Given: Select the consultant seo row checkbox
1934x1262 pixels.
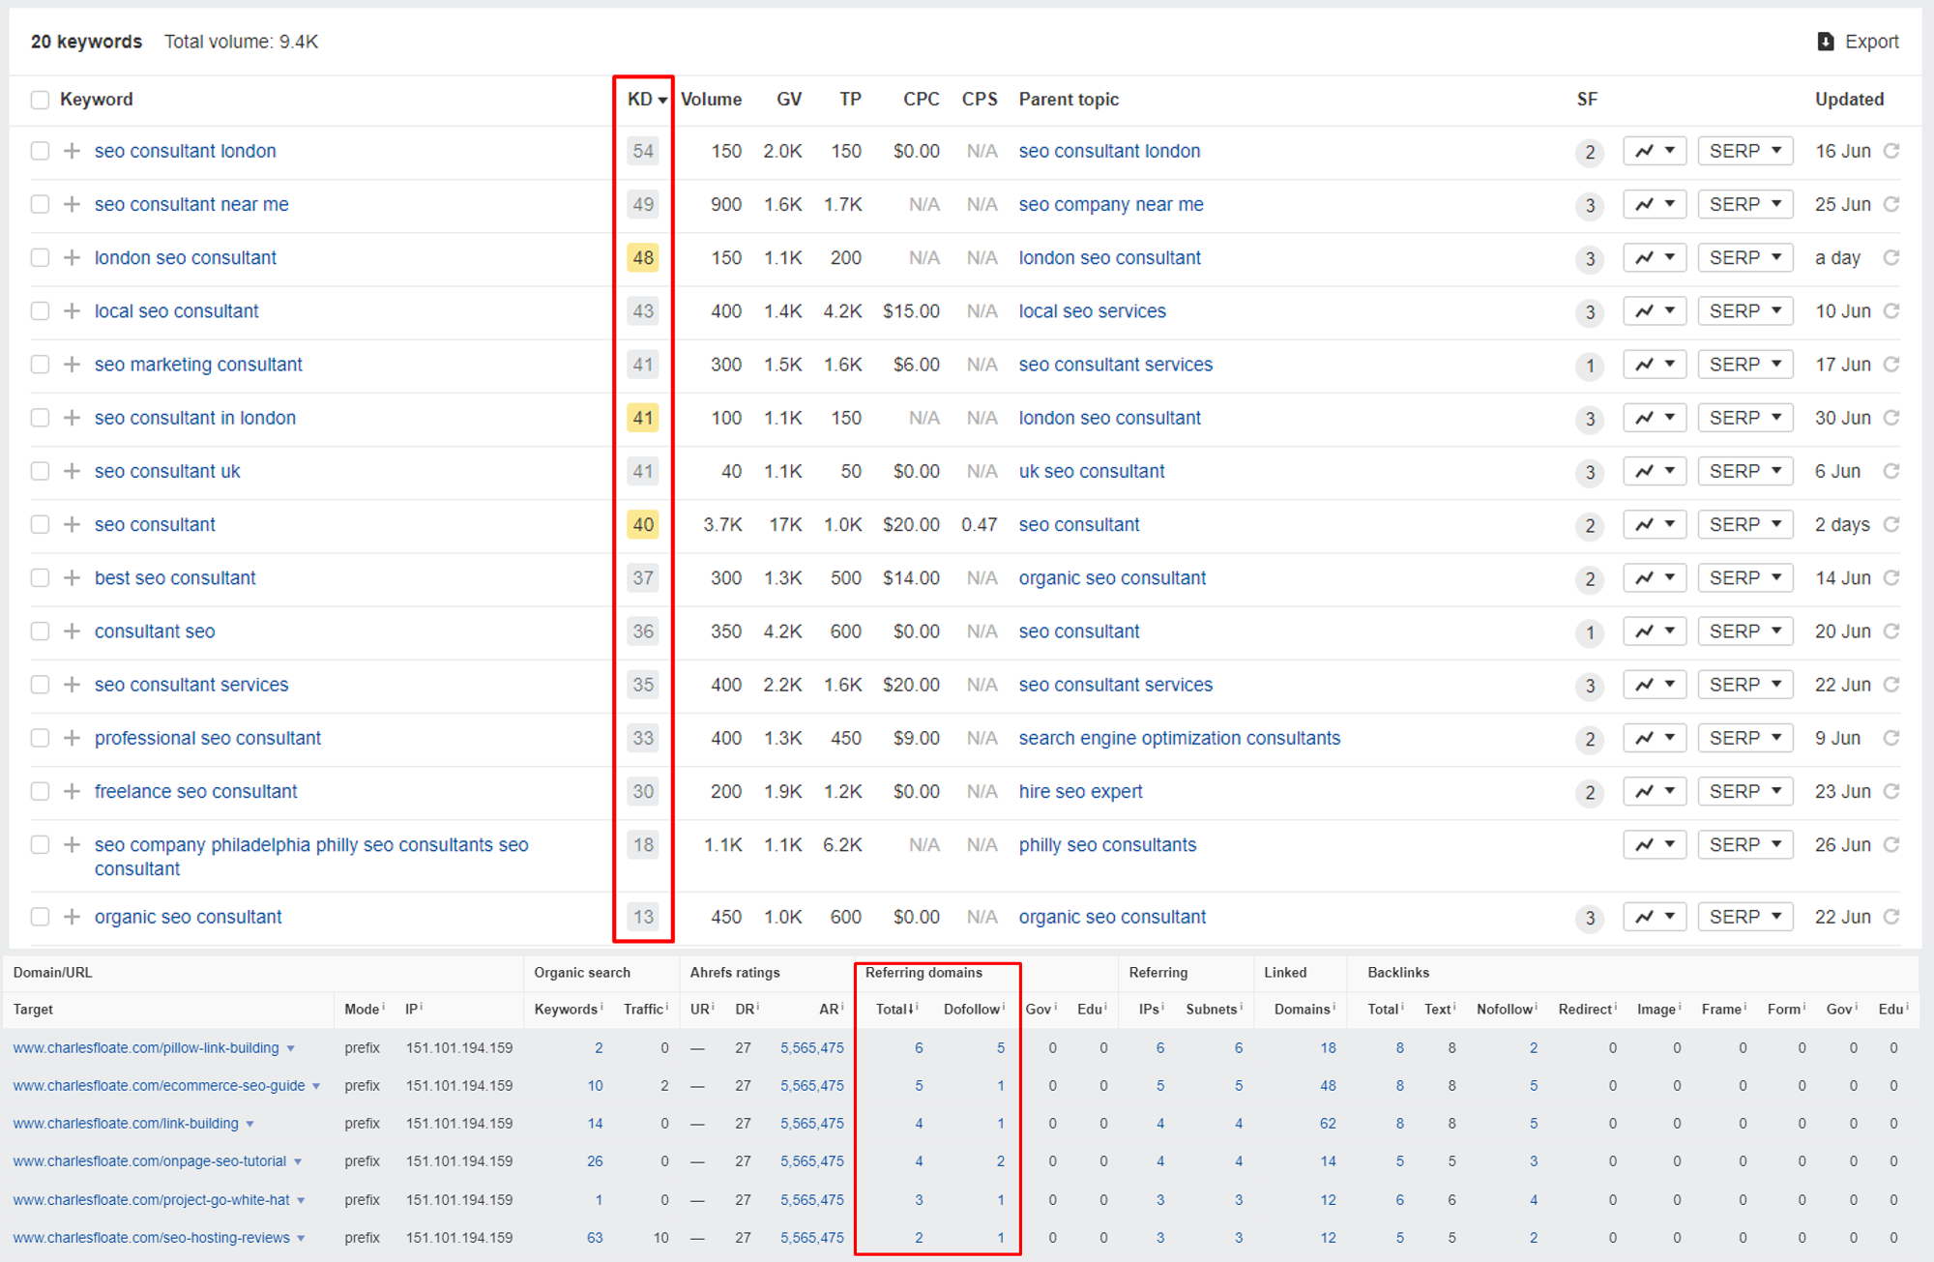Looking at the screenshot, I should click(40, 631).
